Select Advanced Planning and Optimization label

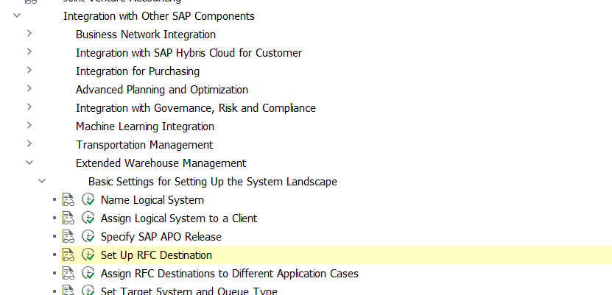click(162, 90)
